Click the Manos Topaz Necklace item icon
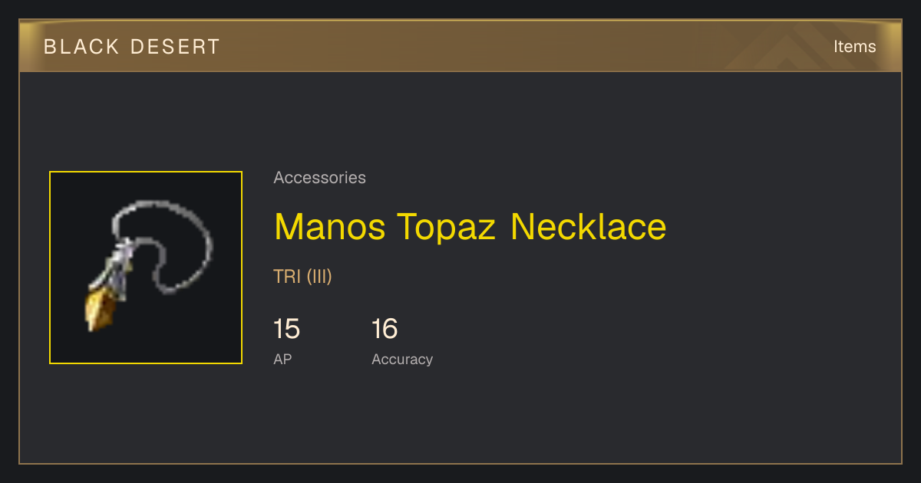 [x=146, y=268]
